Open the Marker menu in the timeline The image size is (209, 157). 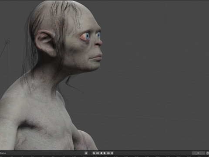tap(3, 153)
